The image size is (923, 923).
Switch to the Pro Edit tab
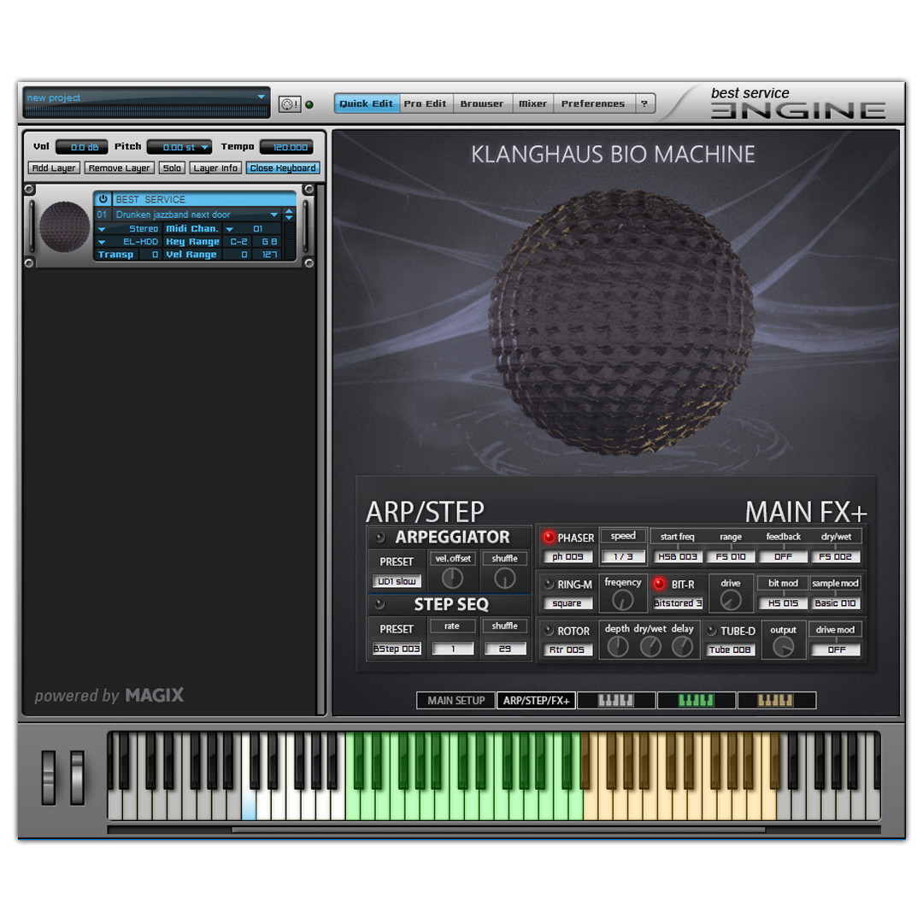(426, 103)
